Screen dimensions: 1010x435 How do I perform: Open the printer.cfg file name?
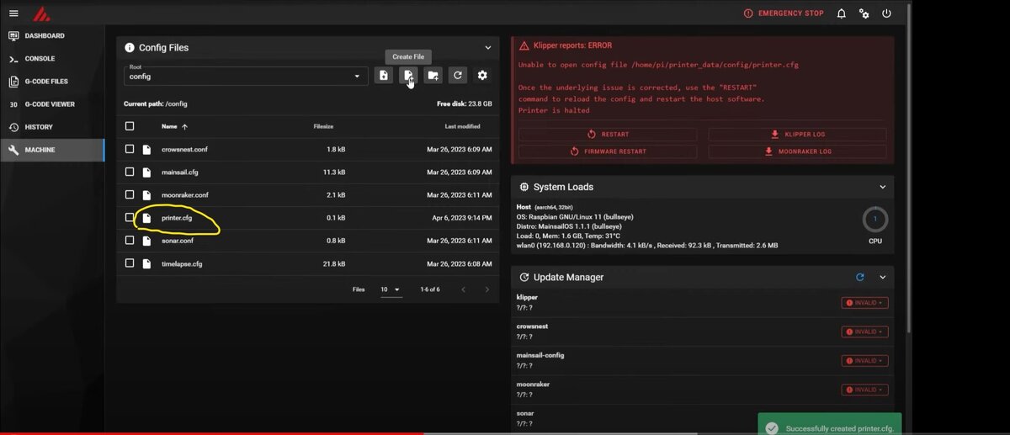[x=177, y=218]
